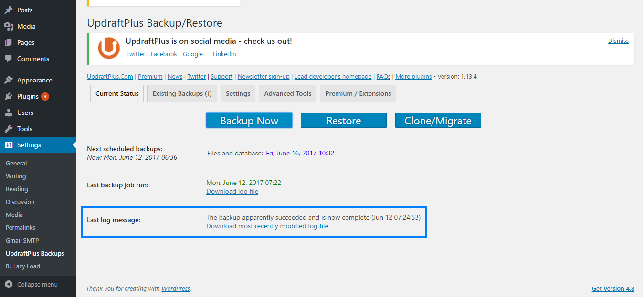The height and width of the screenshot is (297, 643).
Task: Click Download log file link
Action: pos(232,191)
